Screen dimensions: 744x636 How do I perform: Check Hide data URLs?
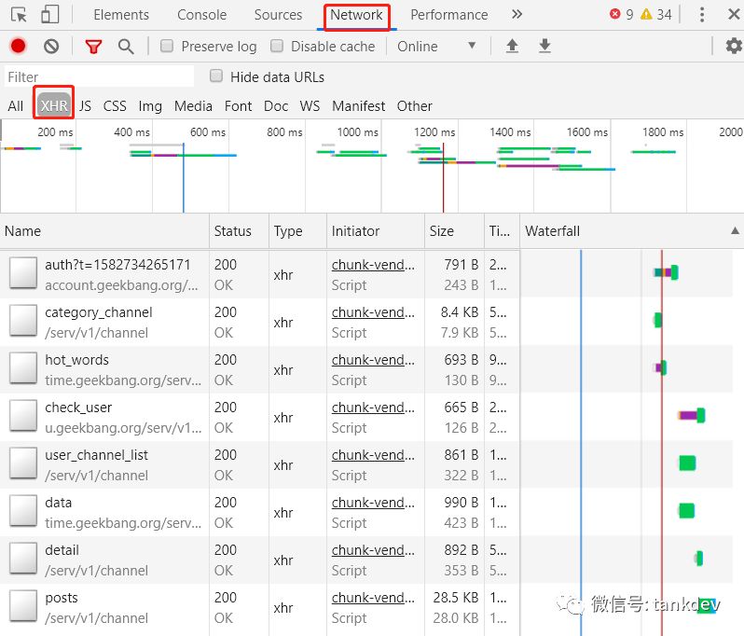click(216, 76)
